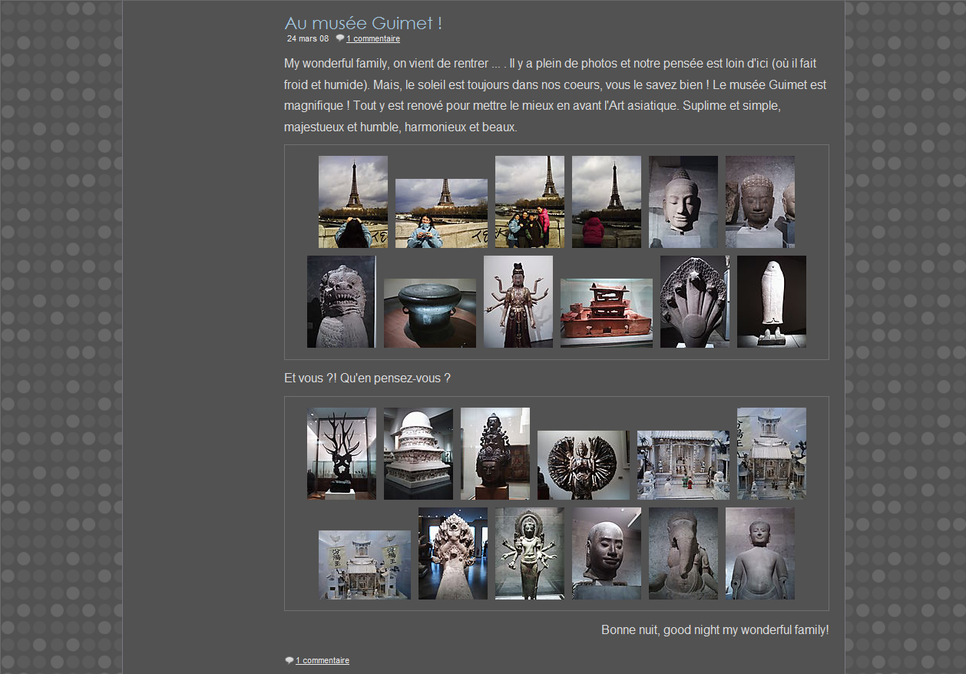The width and height of the screenshot is (966, 674).
Task: Open the stacked-heads dark bust thumbnail
Action: coord(495,453)
